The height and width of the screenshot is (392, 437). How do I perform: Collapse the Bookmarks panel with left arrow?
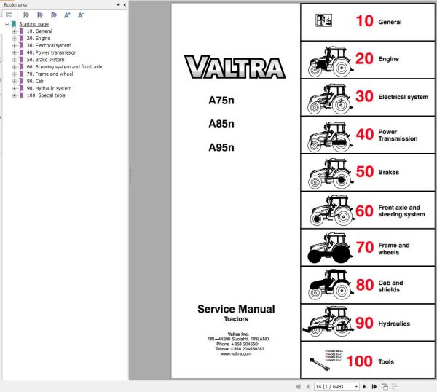click(x=125, y=5)
